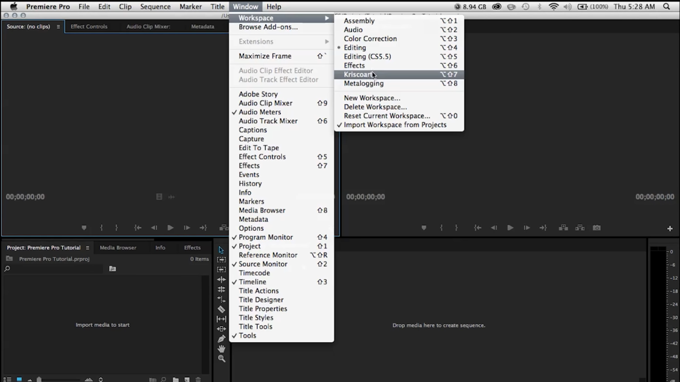Click Export Frame camera in Program Monitor

tap(596, 228)
